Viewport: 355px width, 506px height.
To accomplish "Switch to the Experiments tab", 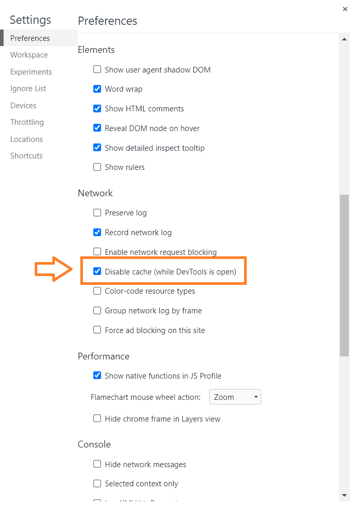I will click(x=31, y=72).
